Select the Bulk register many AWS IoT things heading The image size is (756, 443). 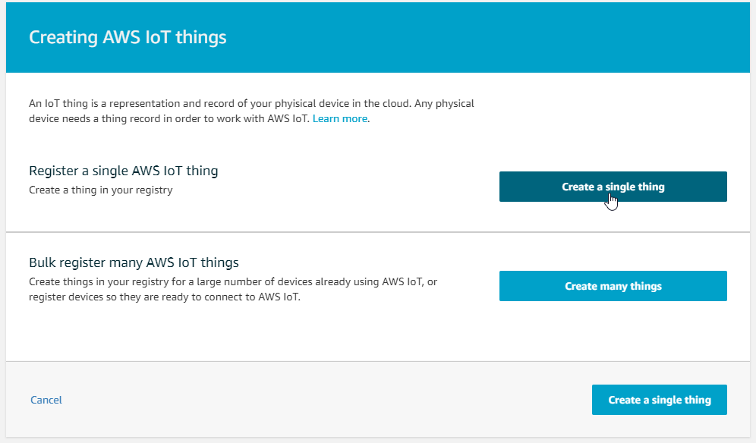134,262
